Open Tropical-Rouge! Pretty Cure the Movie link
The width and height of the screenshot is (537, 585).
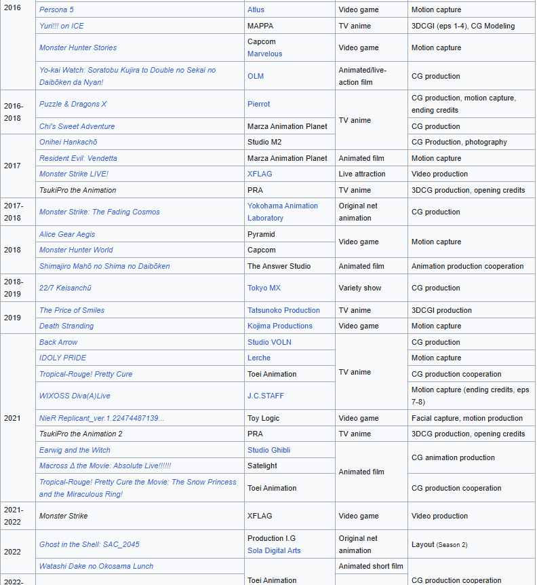138,488
